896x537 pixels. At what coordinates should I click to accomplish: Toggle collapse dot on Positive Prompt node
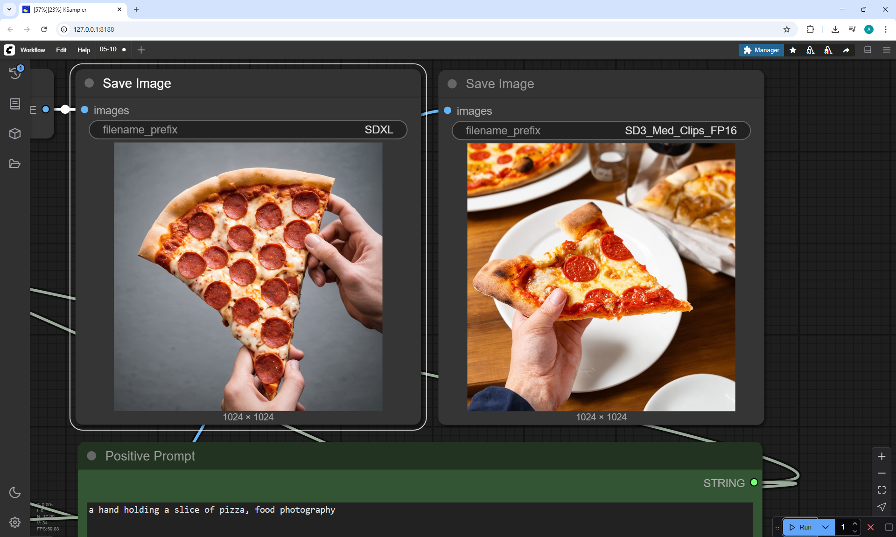point(92,456)
